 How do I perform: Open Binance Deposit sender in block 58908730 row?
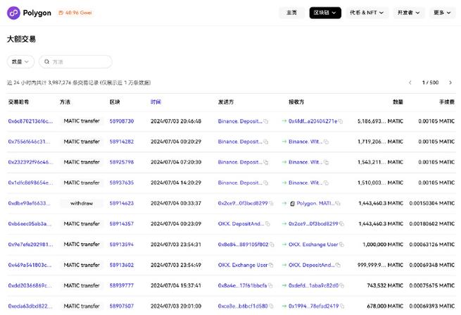click(240, 121)
